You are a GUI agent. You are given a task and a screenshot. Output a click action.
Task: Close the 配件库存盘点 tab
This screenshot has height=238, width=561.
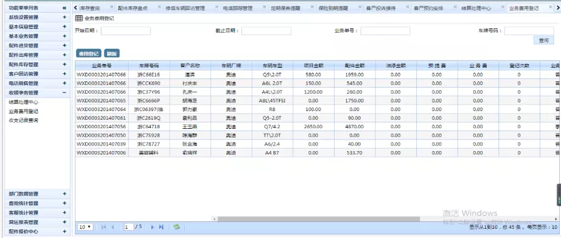coord(158,7)
